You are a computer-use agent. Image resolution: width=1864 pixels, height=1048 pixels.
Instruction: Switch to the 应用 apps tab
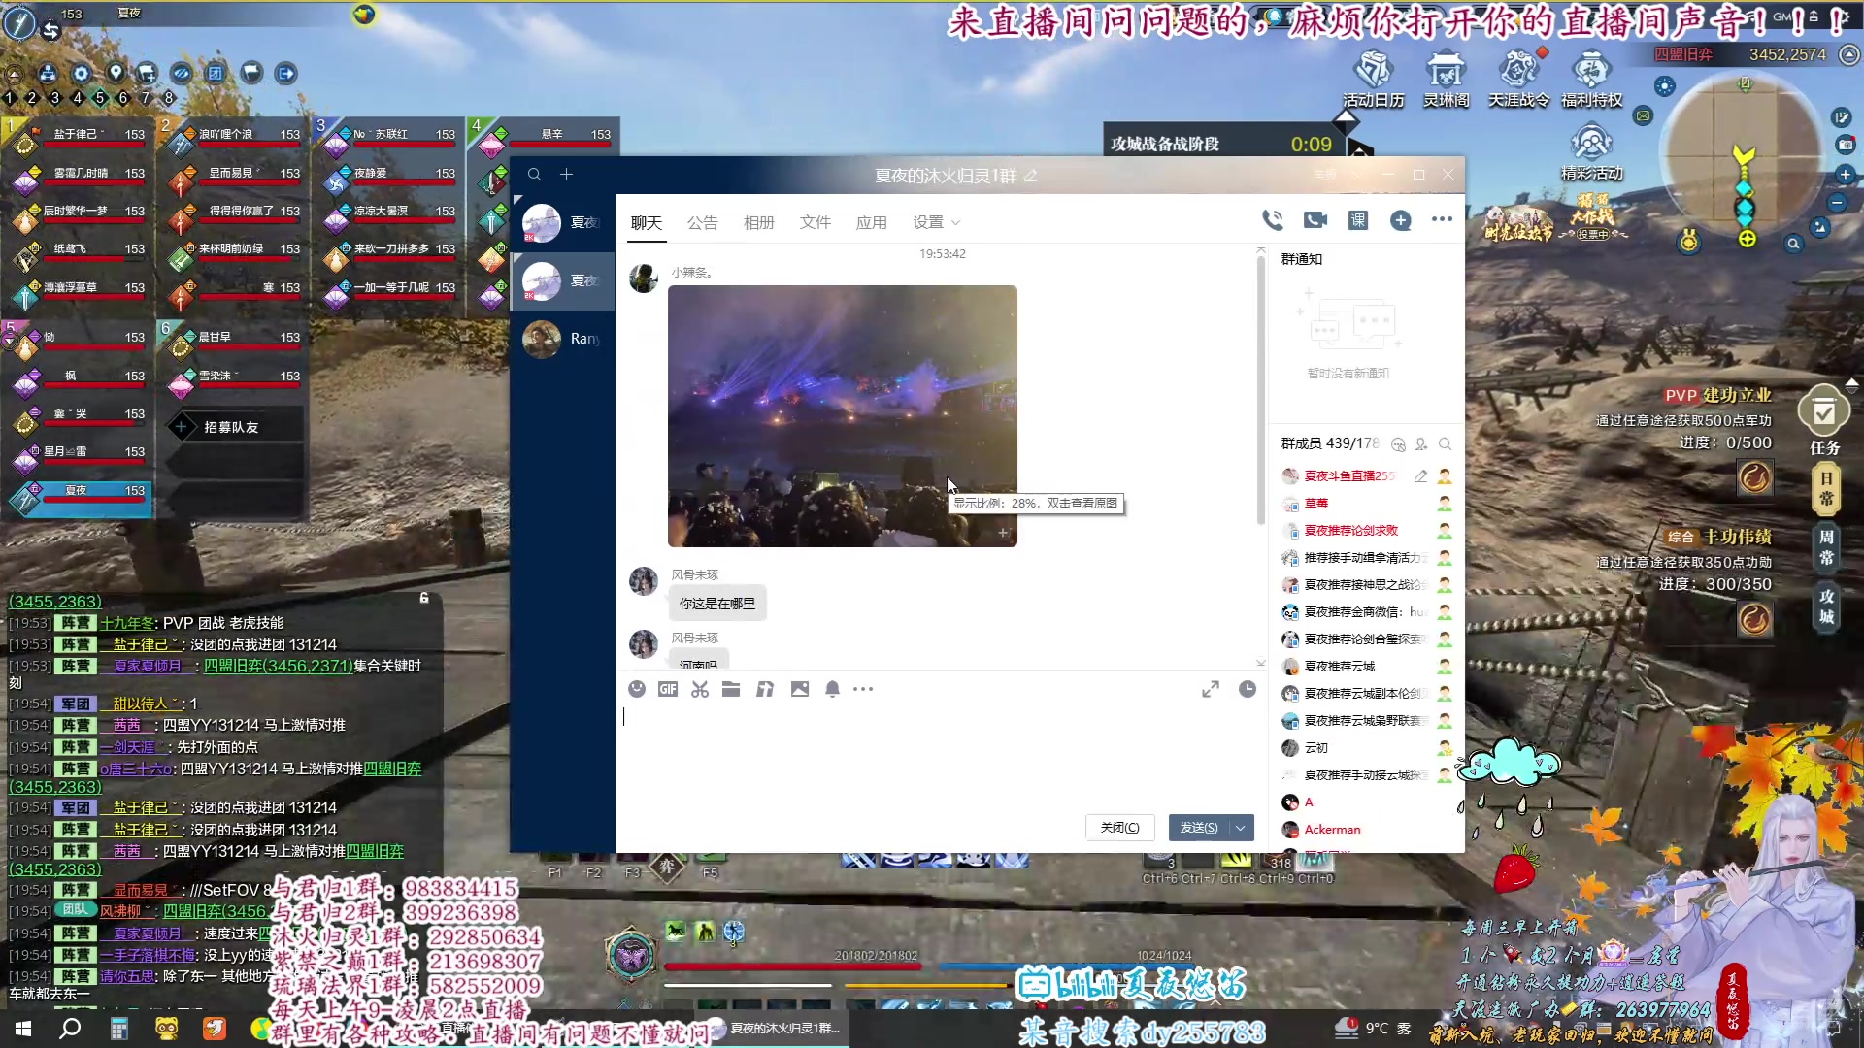[x=871, y=222]
